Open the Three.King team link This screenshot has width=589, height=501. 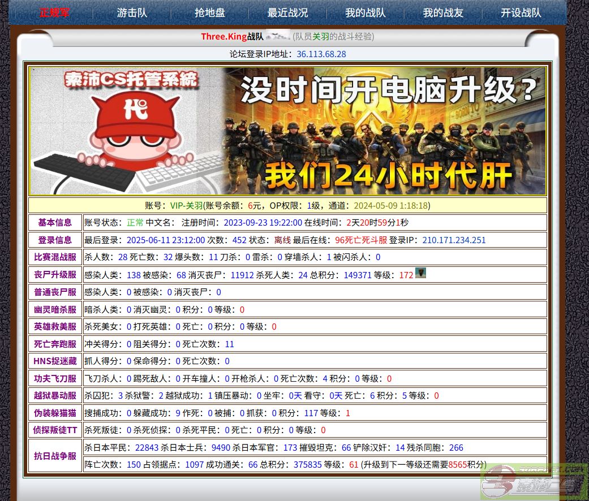(223, 37)
